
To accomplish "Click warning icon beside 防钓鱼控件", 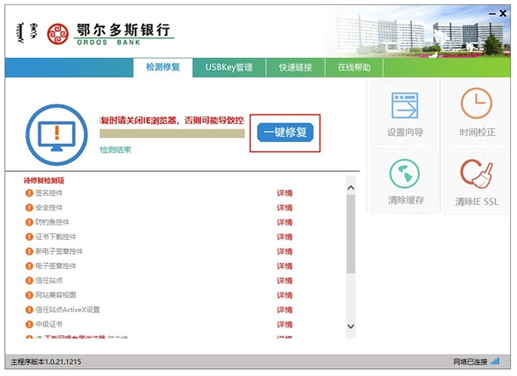I will (30, 222).
